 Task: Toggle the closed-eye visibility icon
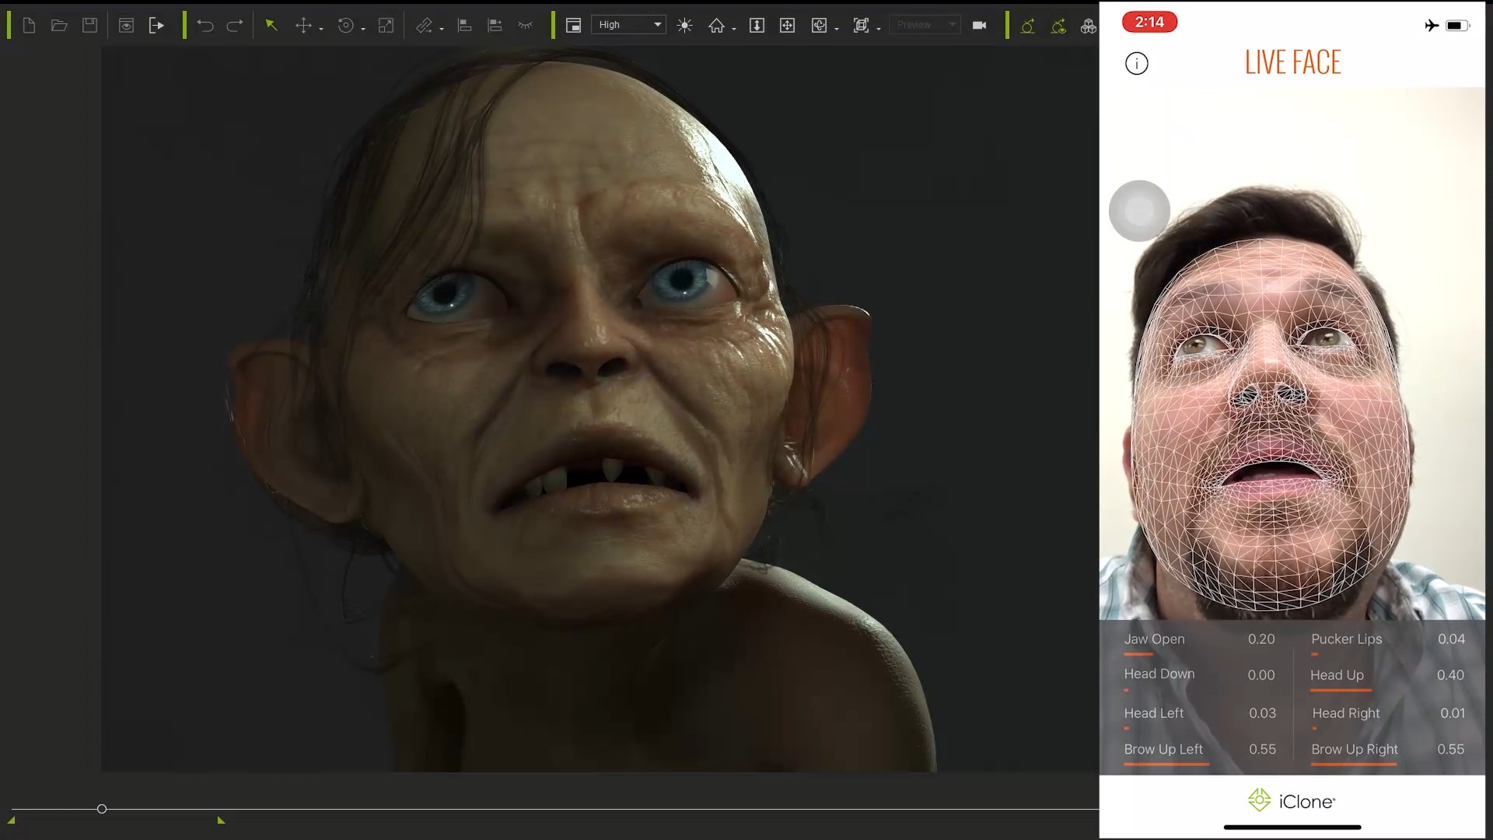(x=525, y=26)
